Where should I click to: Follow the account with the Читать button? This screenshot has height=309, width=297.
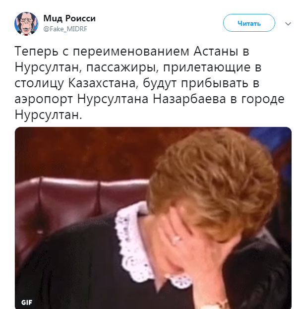(x=249, y=23)
